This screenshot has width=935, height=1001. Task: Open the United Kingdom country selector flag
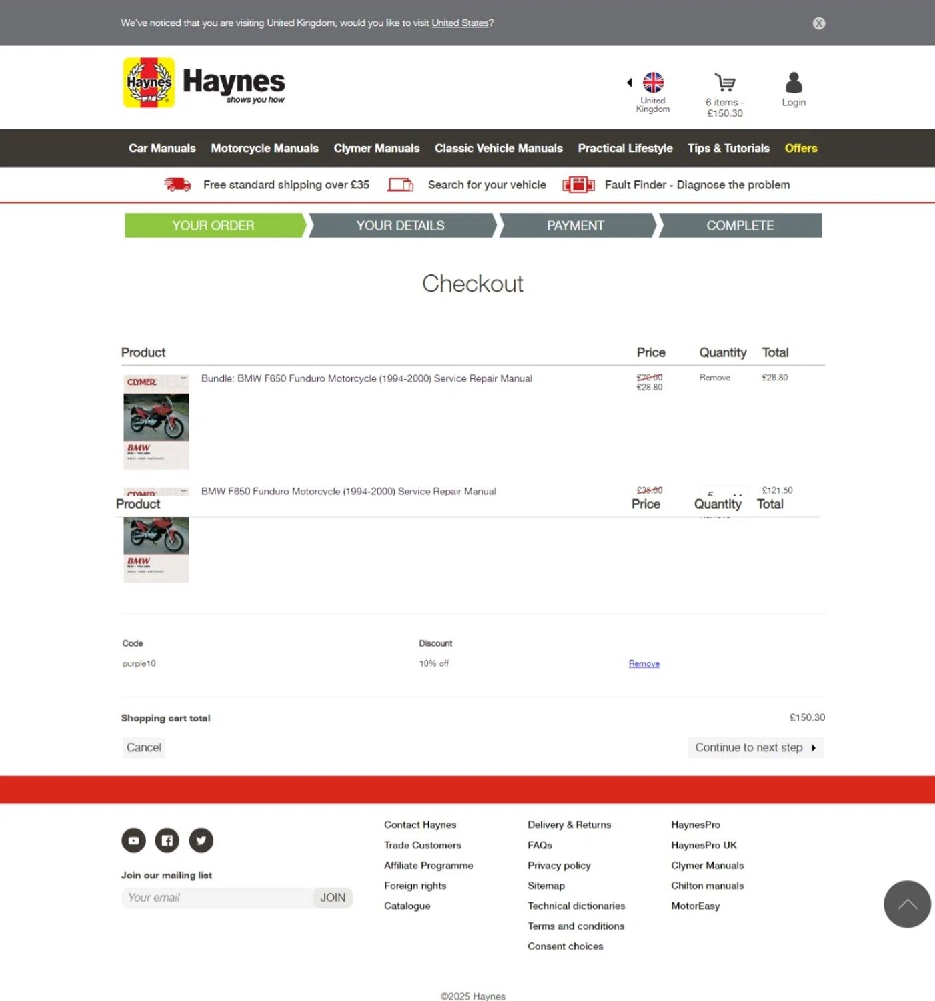click(x=653, y=83)
